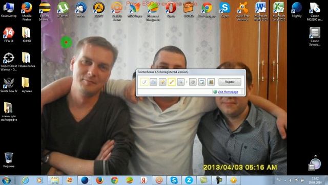Select Sniper Ghost Warrior desktop shortcut
328x185 pixels.
pos(9,62)
